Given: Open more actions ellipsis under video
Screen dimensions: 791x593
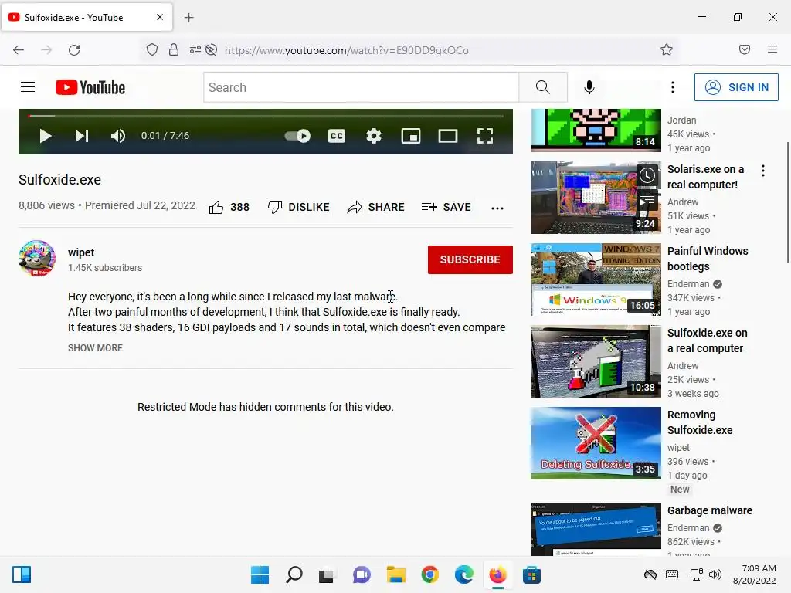Looking at the screenshot, I should coord(497,208).
